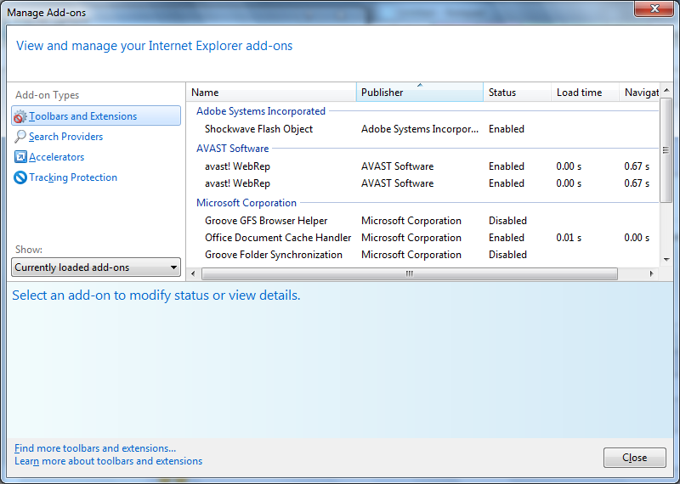Click the Navigation time column header
The width and height of the screenshot is (680, 484).
click(x=640, y=93)
